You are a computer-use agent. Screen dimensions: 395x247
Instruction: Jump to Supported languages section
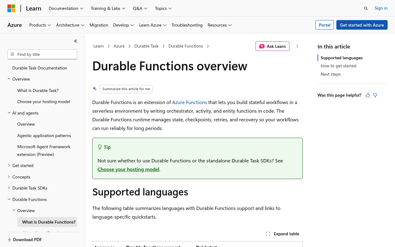point(342,58)
